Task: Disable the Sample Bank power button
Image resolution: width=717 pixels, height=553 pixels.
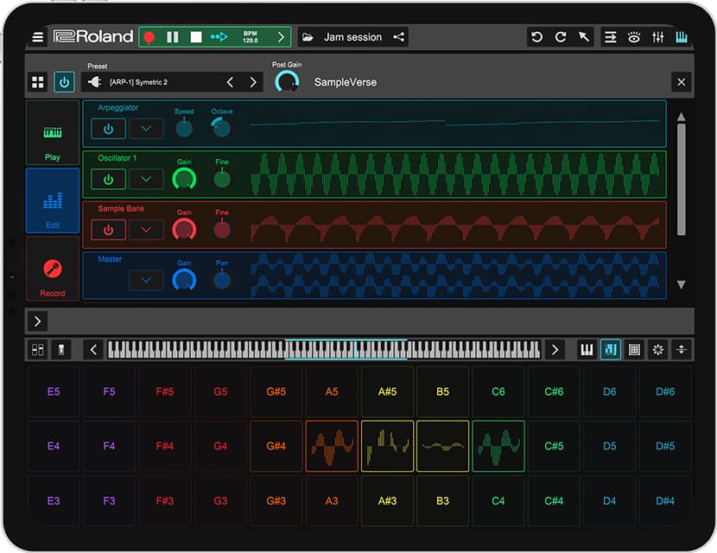Action: tap(108, 230)
